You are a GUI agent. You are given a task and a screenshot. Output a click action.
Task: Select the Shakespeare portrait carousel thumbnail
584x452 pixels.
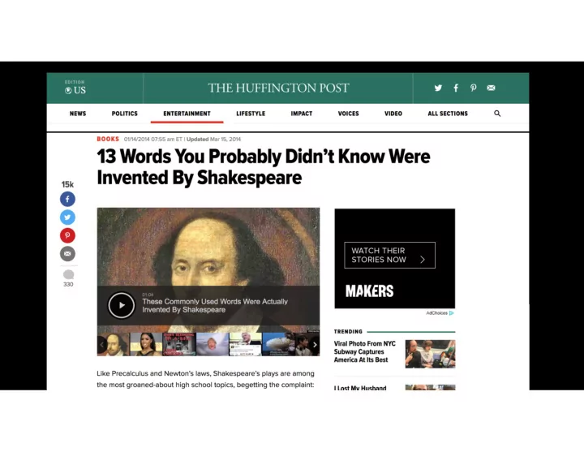[x=114, y=344]
